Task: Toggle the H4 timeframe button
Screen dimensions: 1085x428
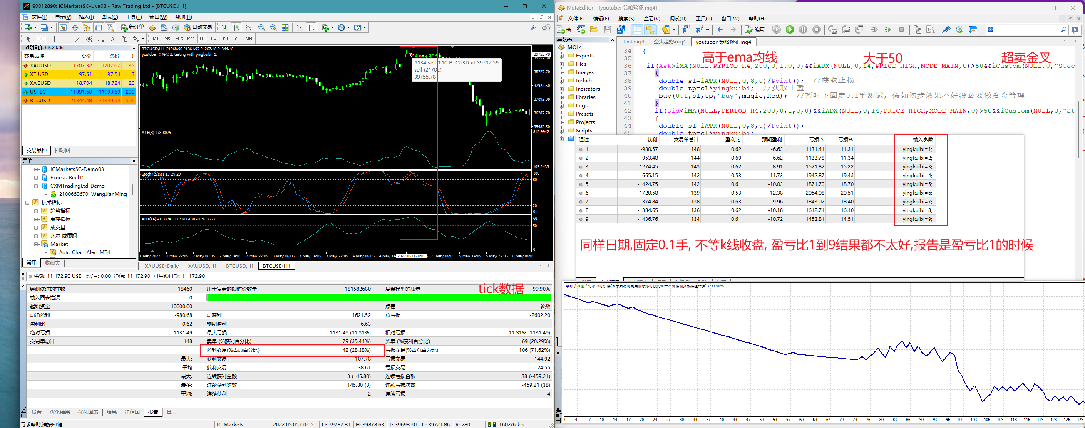Action: pos(214,39)
